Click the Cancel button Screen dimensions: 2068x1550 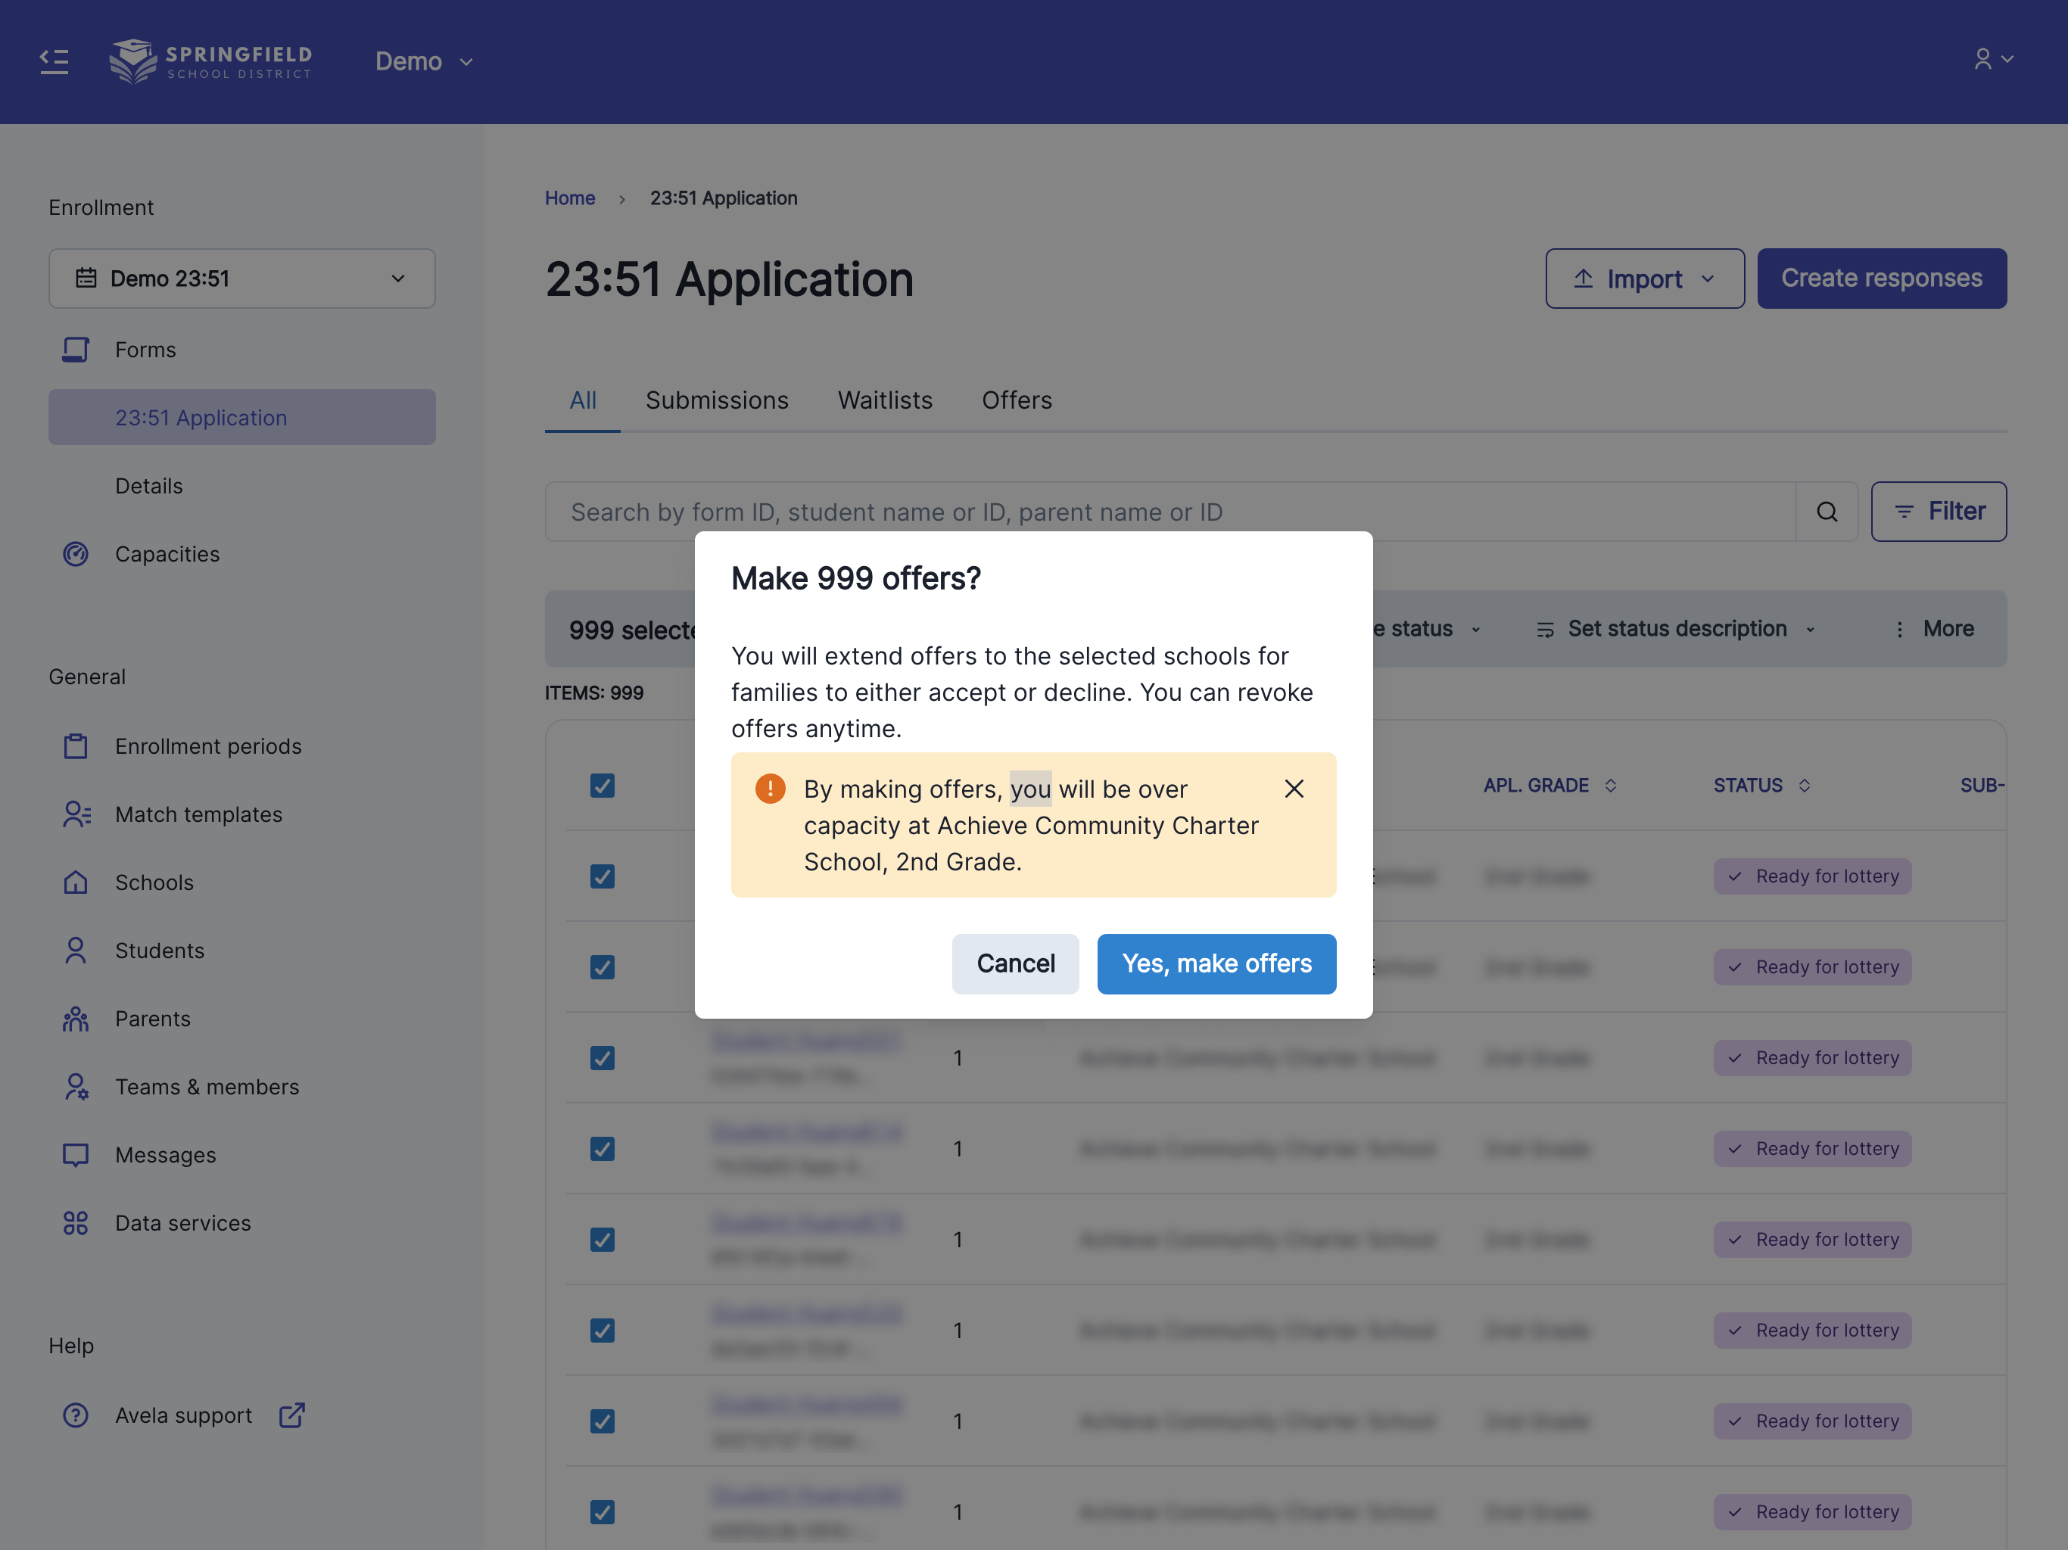coord(1014,964)
